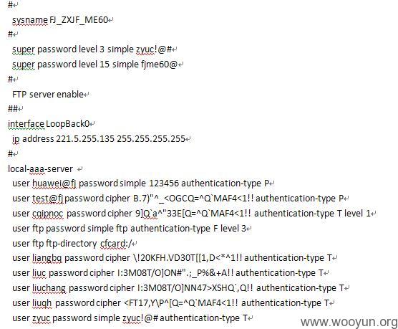398x329 pixels.
Task: Click the username 'liangbq'
Action: (x=47, y=258)
